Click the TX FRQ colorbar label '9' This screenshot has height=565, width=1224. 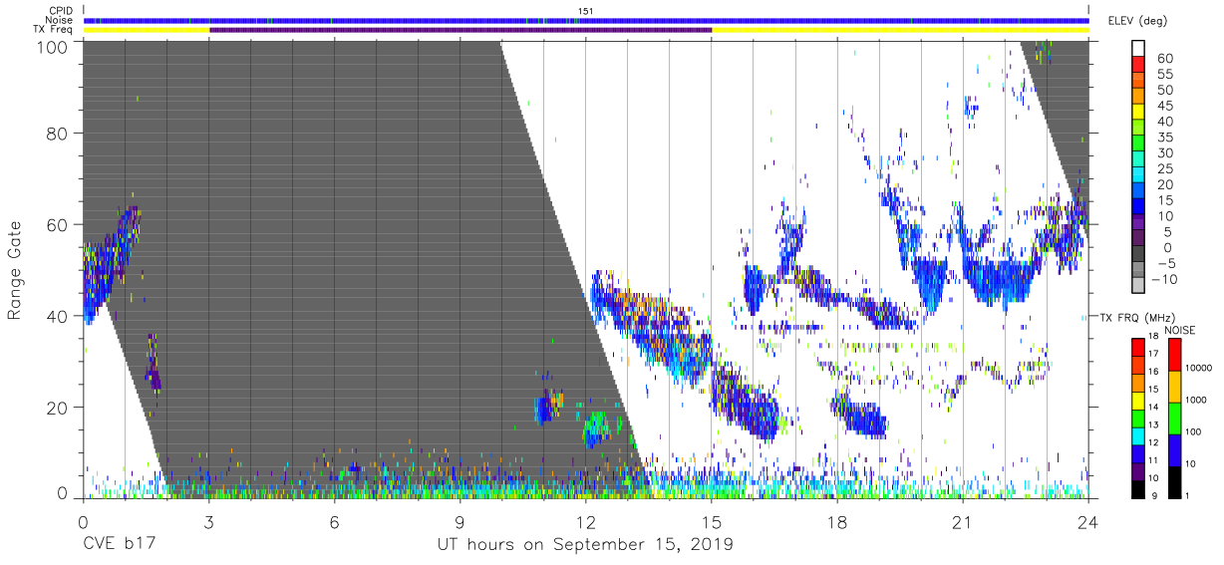click(1153, 497)
